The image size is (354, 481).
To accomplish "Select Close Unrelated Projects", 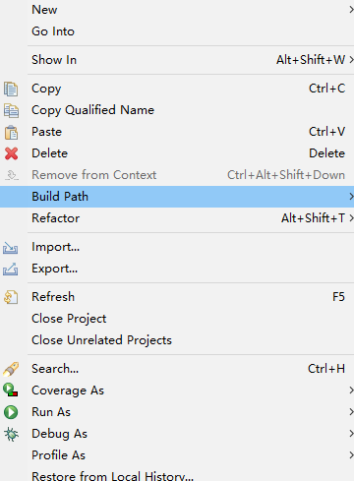I will tap(177, 340).
